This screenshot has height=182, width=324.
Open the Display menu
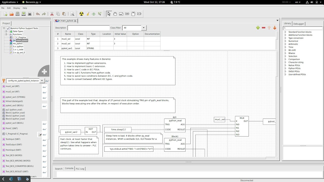coord(17,8)
